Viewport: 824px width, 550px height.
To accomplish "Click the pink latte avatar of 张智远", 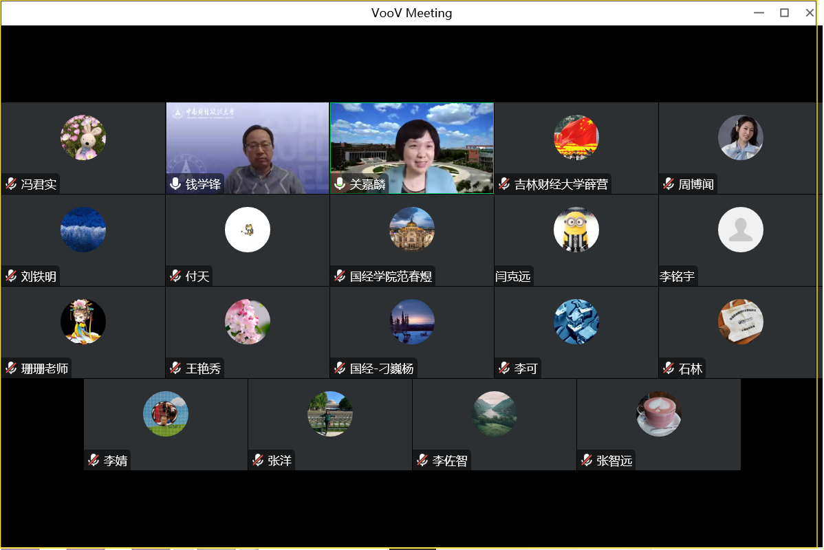I will click(658, 414).
